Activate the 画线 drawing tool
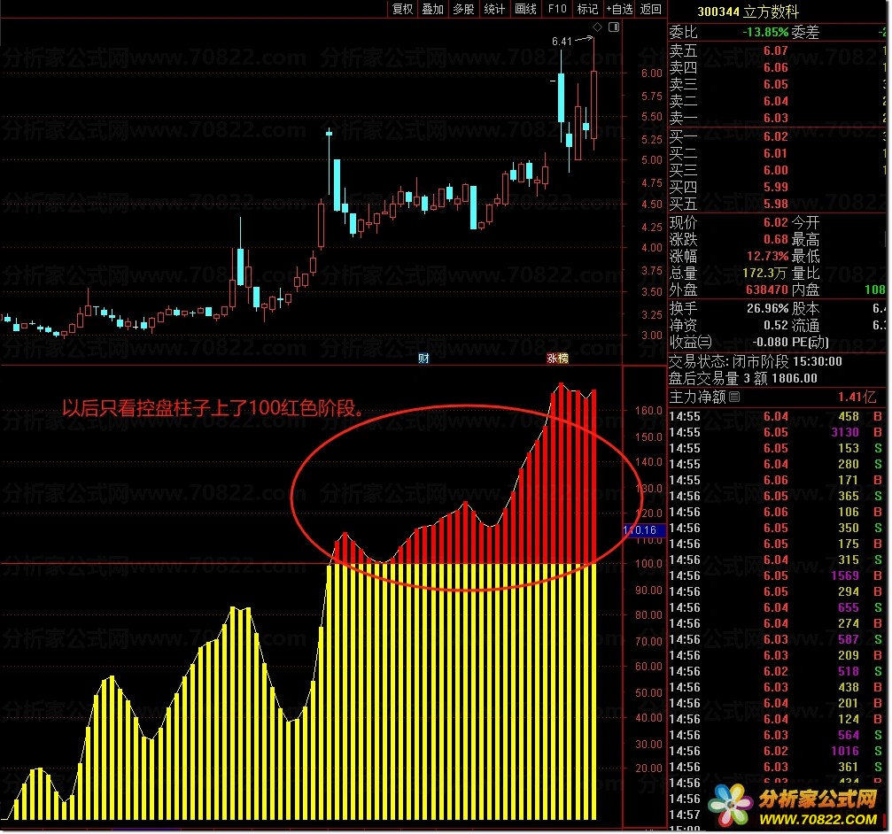 525,9
